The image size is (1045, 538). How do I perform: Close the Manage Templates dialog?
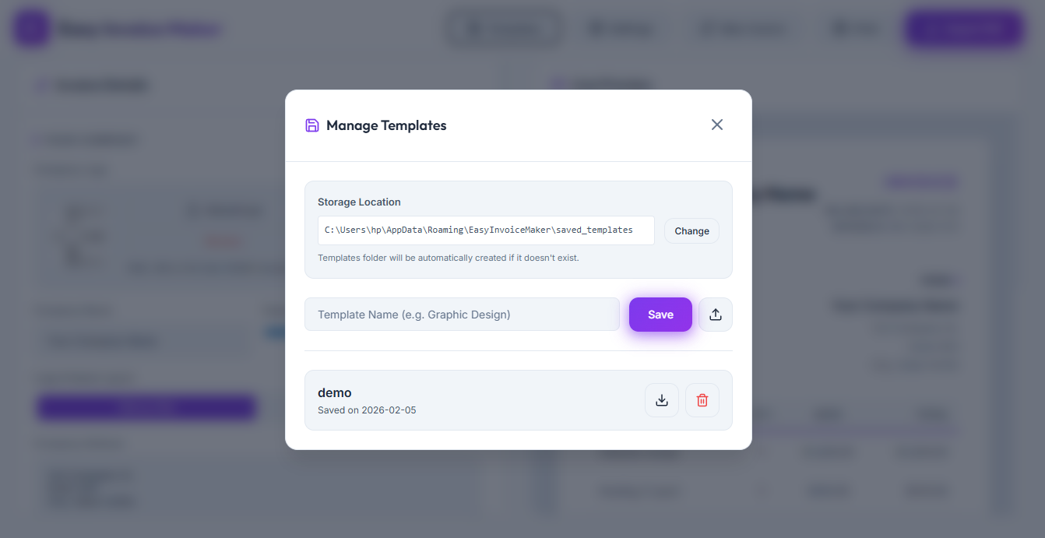[717, 125]
